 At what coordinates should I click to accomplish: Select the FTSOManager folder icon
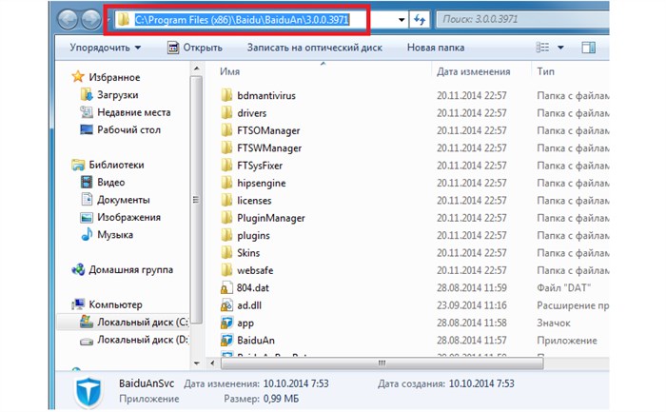click(x=226, y=130)
